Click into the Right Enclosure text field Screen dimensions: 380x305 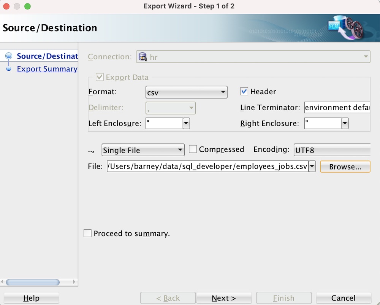pyautogui.click(x=323, y=123)
